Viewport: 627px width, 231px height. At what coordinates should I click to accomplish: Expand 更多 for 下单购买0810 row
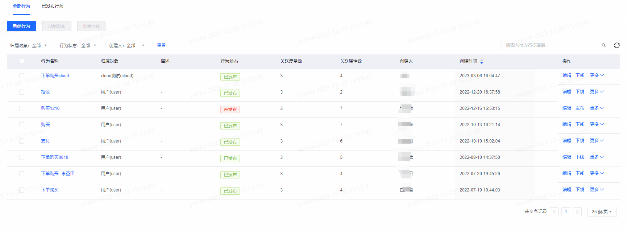(x=597, y=157)
